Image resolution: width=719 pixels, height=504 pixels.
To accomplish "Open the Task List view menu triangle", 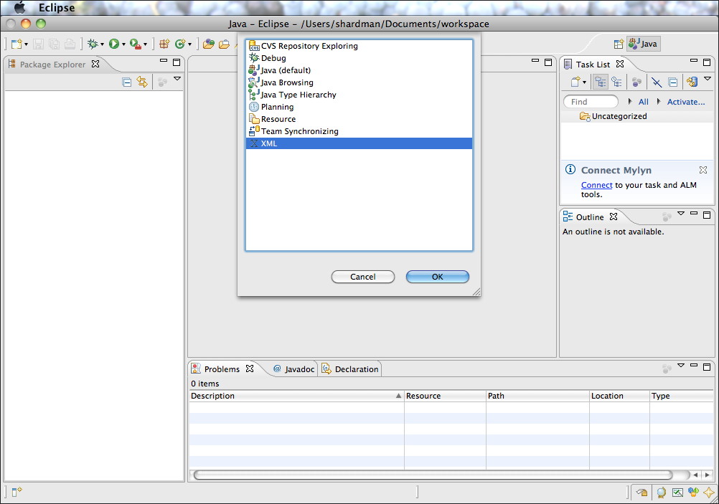I will click(708, 79).
